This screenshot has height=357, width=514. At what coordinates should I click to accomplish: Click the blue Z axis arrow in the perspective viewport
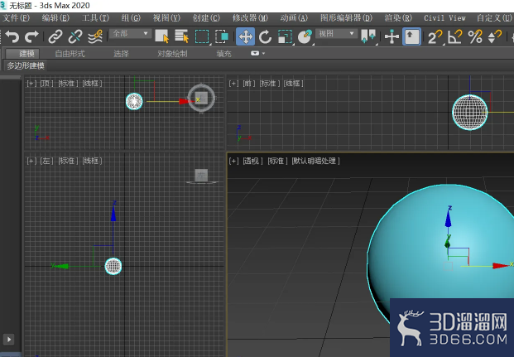(x=448, y=220)
